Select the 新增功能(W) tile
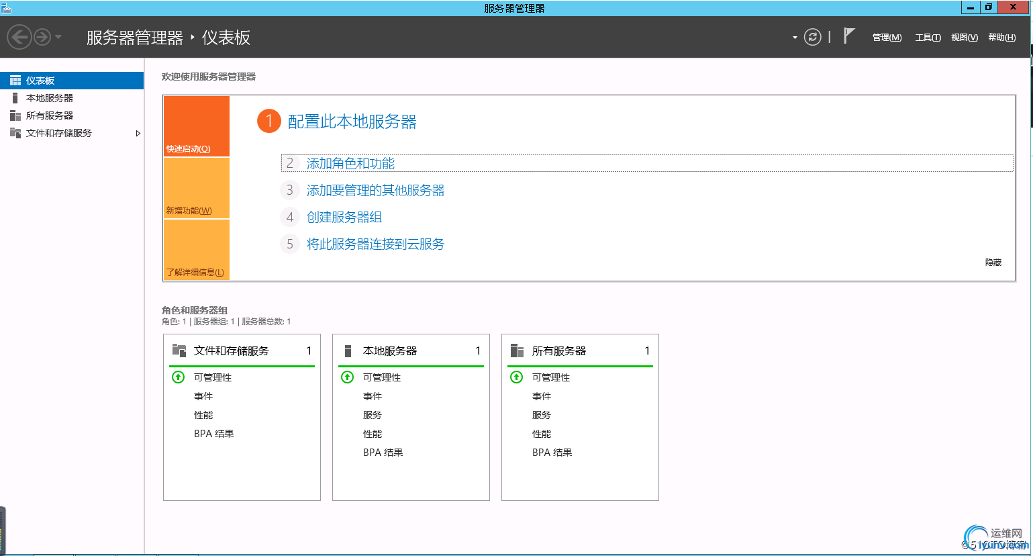Screen dimensions: 1033x556 coord(196,188)
